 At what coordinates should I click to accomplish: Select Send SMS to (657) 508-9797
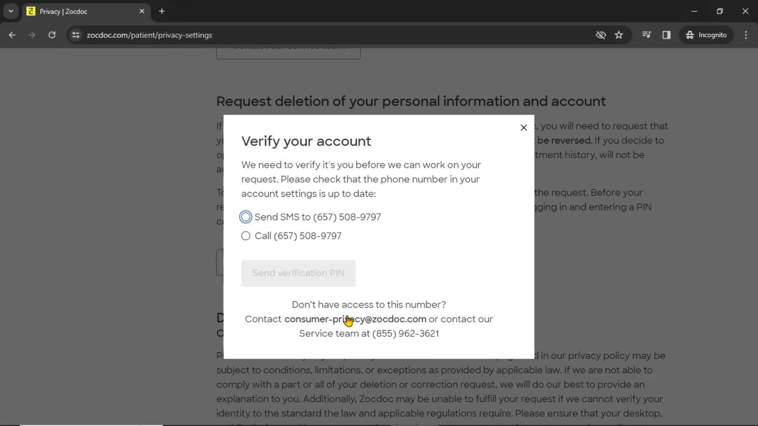[246, 217]
